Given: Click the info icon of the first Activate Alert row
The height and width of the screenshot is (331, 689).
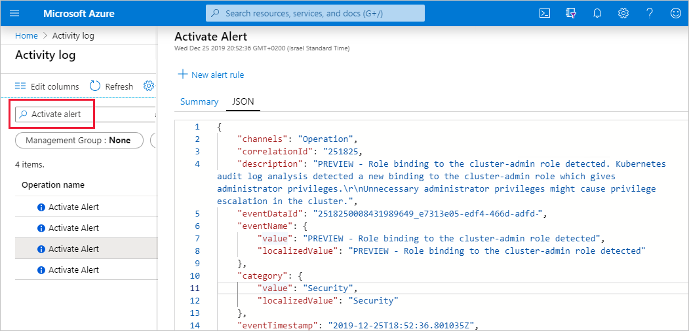Looking at the screenshot, I should coord(42,207).
